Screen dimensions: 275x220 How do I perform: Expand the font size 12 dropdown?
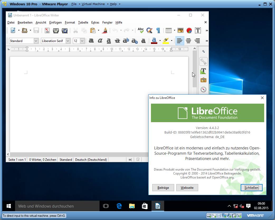click(82, 41)
